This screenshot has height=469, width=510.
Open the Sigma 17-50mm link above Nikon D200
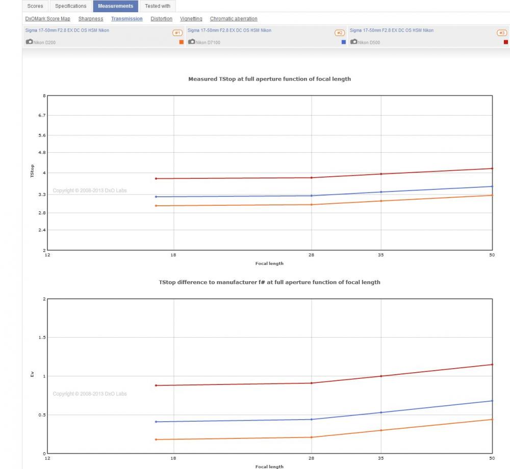(x=67, y=30)
